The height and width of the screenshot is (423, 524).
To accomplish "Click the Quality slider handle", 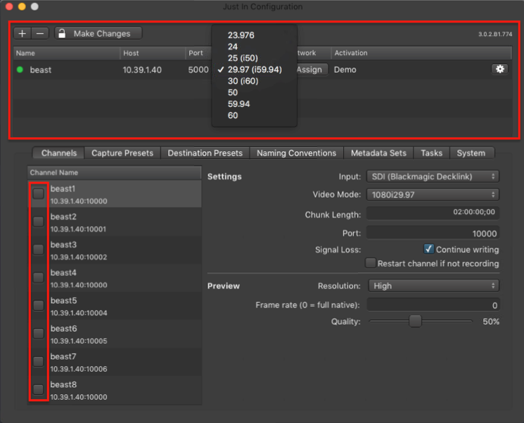I will 415,321.
